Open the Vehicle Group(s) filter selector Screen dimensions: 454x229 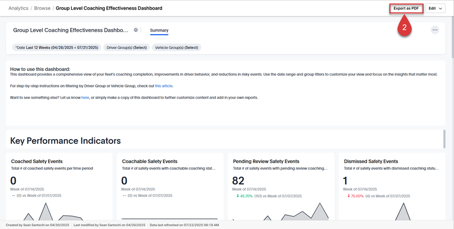(176, 47)
